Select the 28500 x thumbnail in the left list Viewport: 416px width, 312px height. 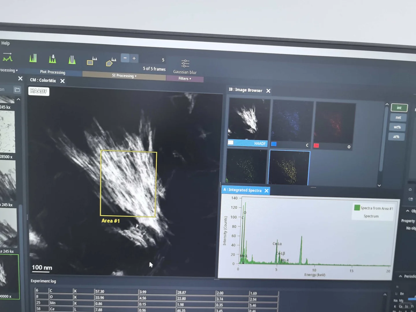click(x=8, y=132)
